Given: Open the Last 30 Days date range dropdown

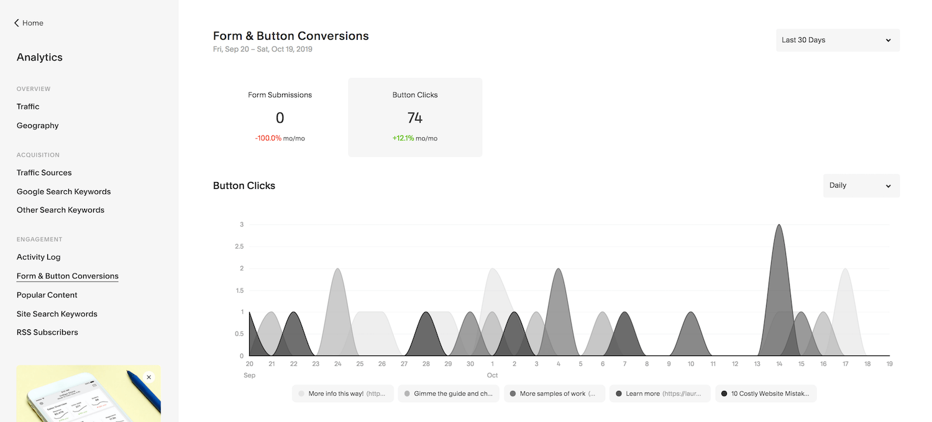Looking at the screenshot, I should tap(838, 40).
